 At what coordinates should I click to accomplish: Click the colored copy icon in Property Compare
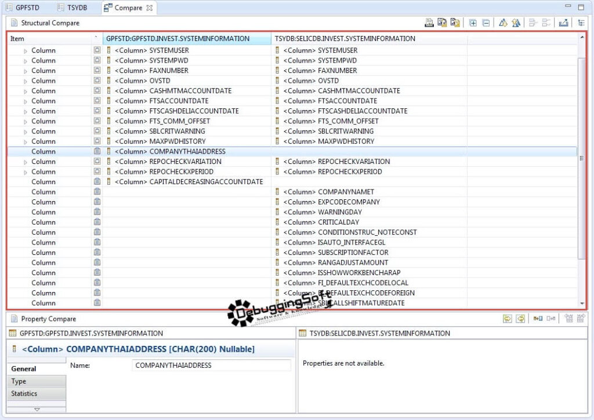(538, 319)
